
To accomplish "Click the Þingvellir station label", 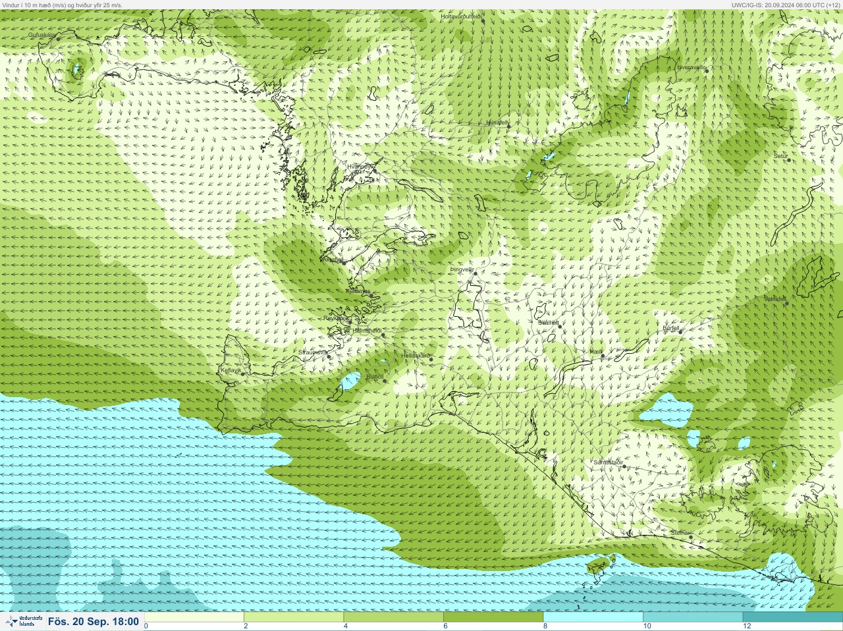I will point(462,269).
